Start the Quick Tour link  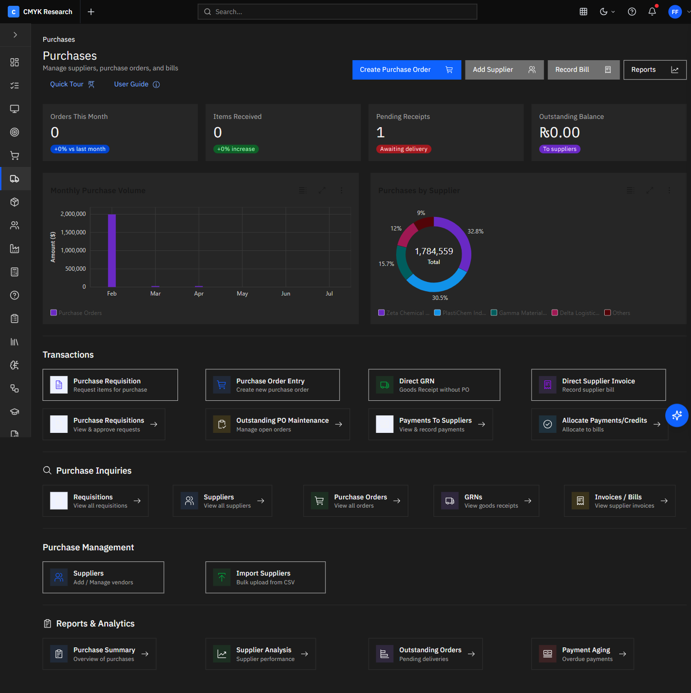[72, 84]
